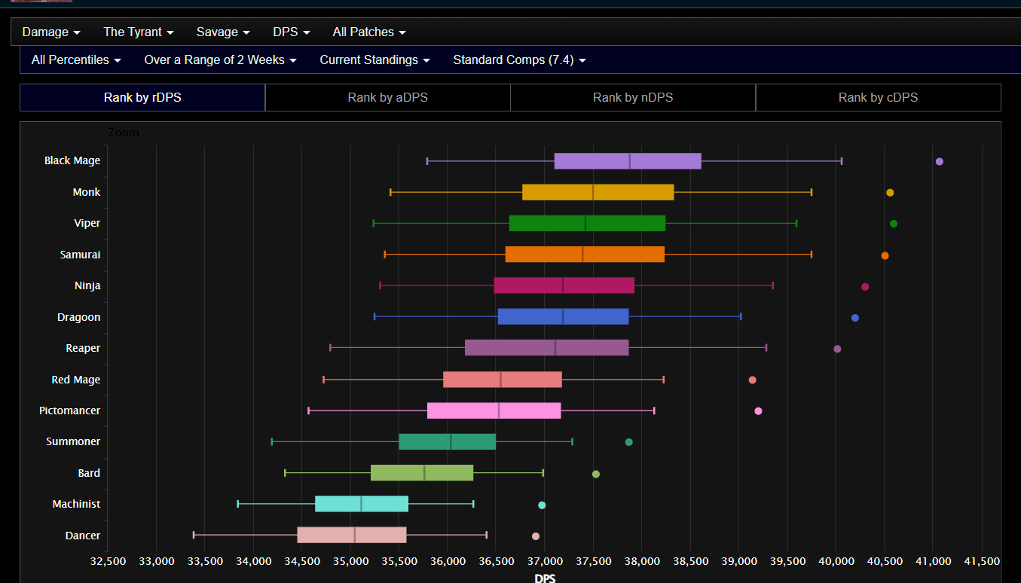Switch to the Rank by cDPS tab

(878, 97)
